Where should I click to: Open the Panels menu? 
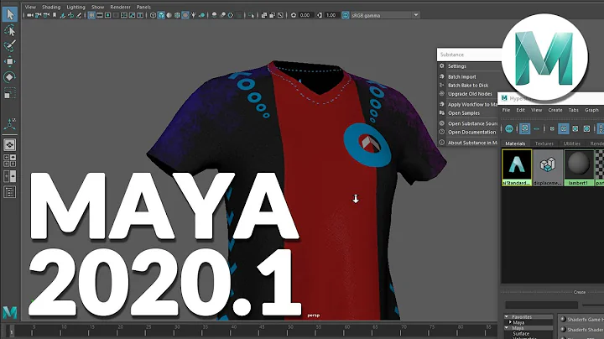143,7
